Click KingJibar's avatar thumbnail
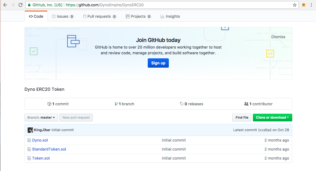Screen dimensions: 316x171 pyautogui.click(x=30, y=130)
